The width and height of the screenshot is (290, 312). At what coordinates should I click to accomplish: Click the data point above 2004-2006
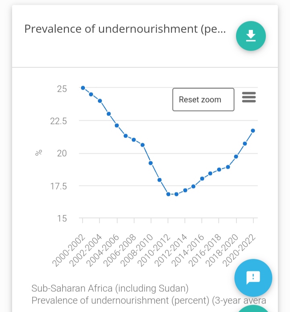click(x=117, y=125)
